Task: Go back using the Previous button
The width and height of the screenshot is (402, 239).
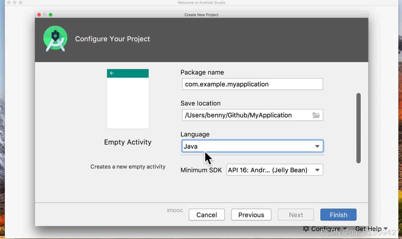Action: coord(251,214)
